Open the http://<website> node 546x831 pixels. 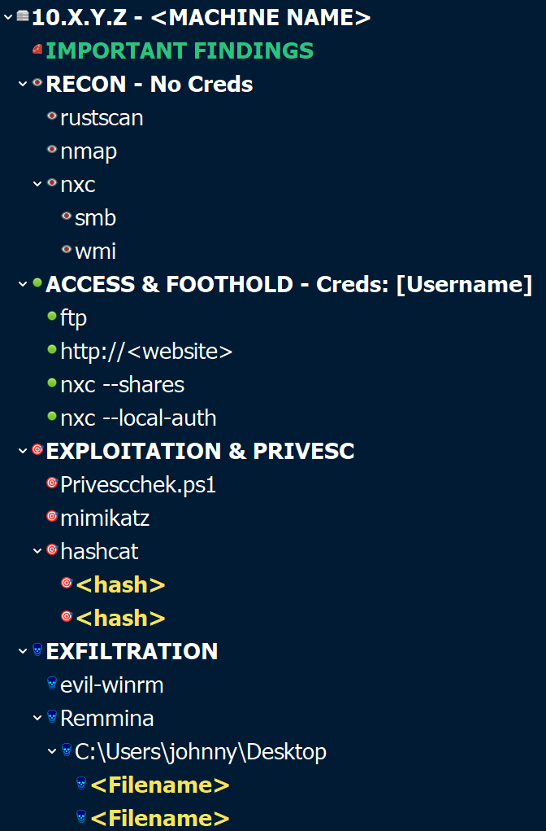(x=146, y=351)
